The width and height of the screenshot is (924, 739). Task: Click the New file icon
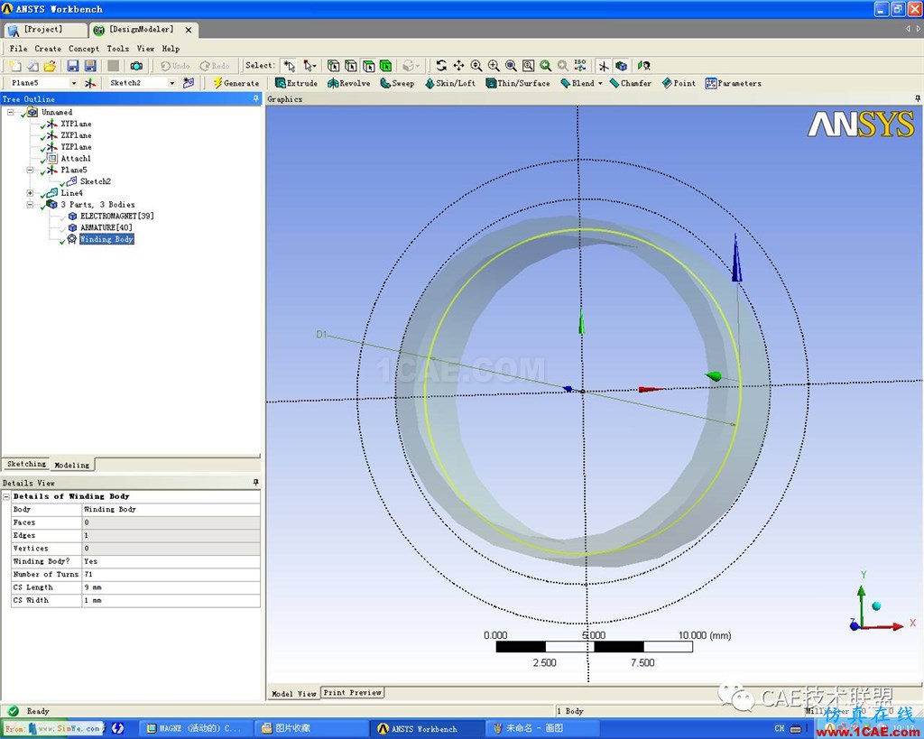point(14,66)
